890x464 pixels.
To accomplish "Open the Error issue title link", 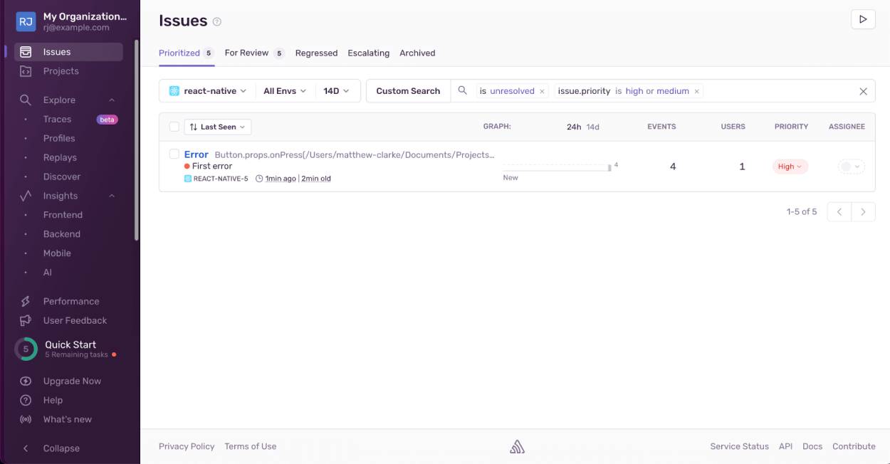I will pos(196,154).
